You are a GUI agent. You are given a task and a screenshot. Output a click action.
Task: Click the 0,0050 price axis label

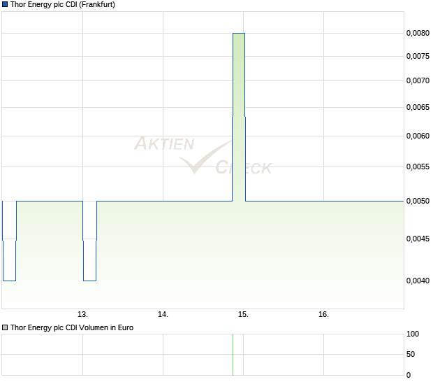418,201
